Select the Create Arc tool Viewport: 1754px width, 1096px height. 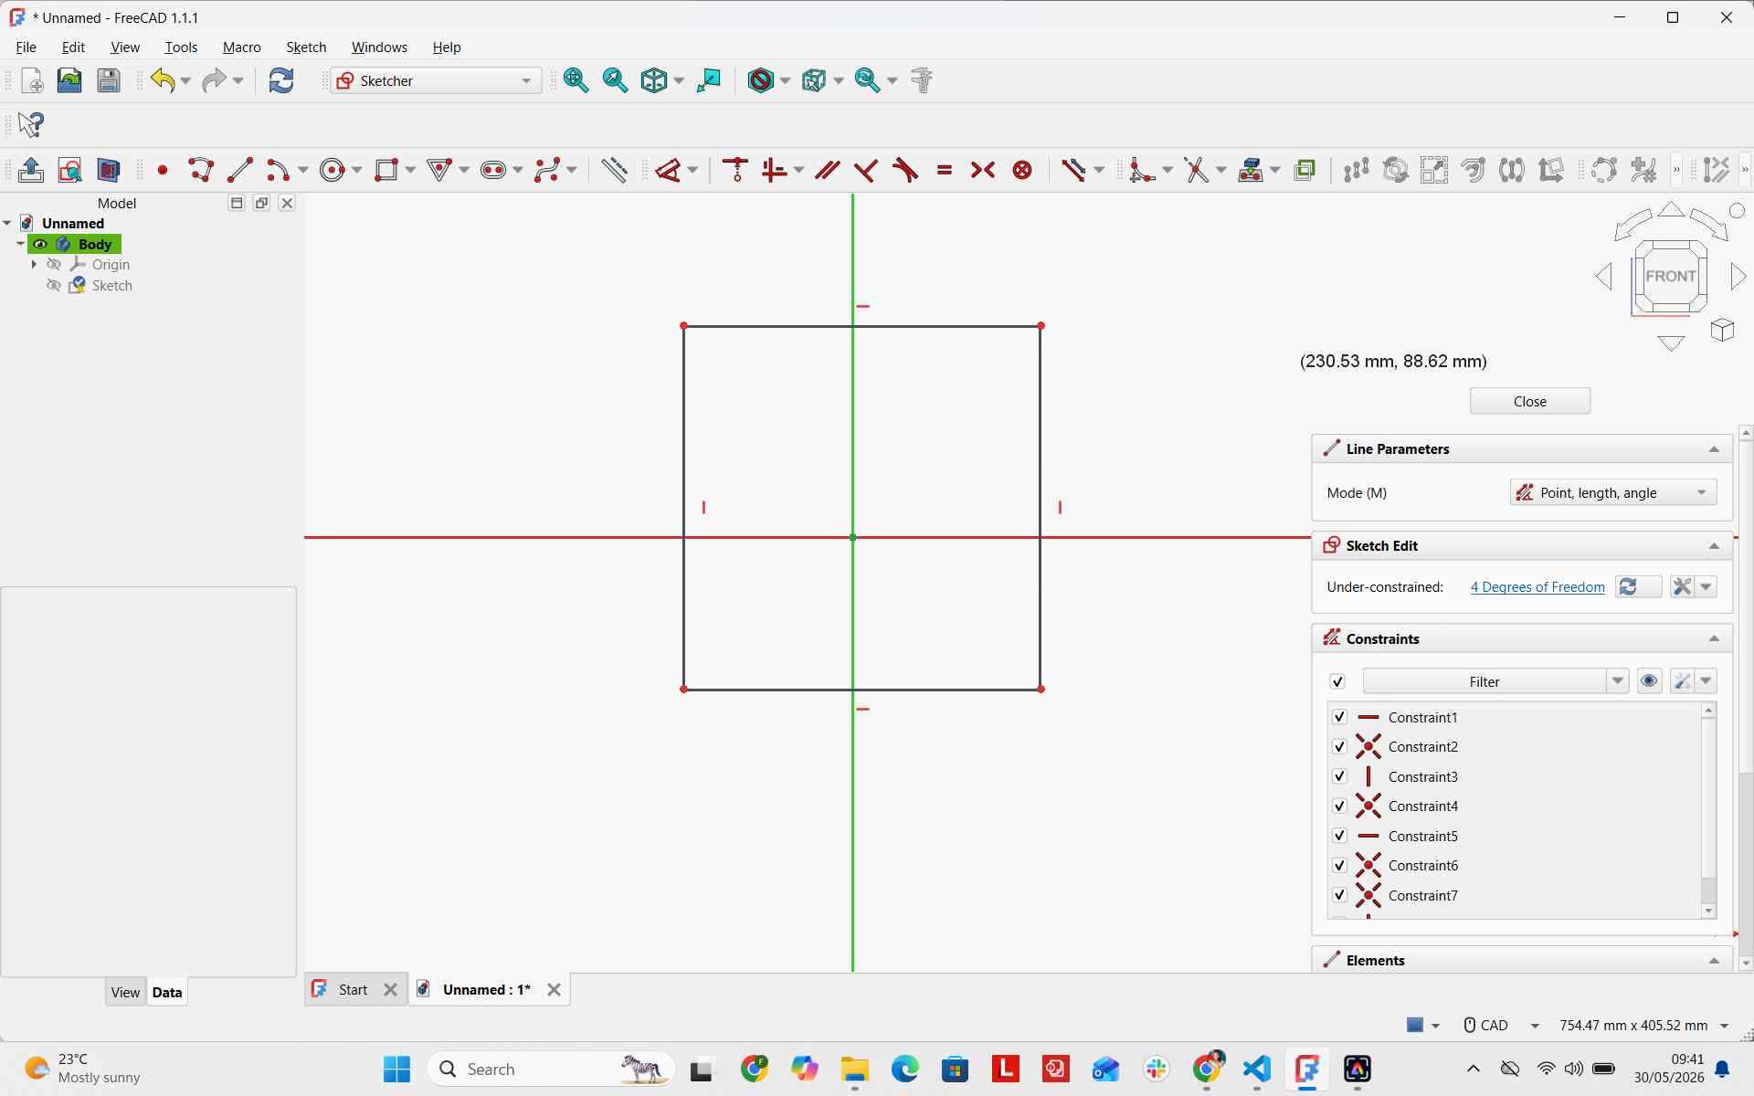point(279,170)
